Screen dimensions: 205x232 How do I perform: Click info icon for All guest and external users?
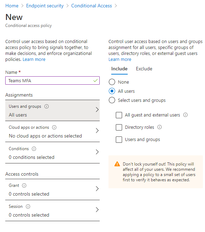click(185, 115)
